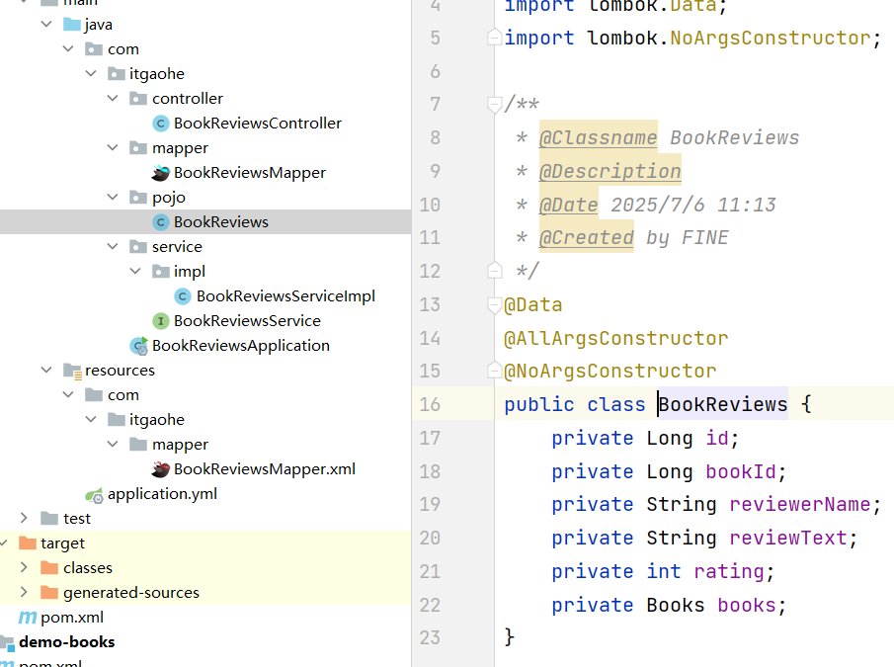Select the demo-books module
894x667 pixels.
[x=67, y=642]
